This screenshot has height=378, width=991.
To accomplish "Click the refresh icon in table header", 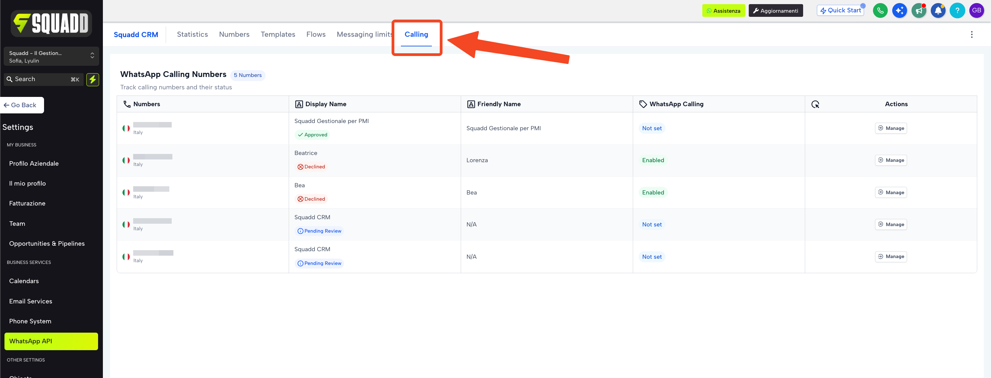I will point(815,104).
